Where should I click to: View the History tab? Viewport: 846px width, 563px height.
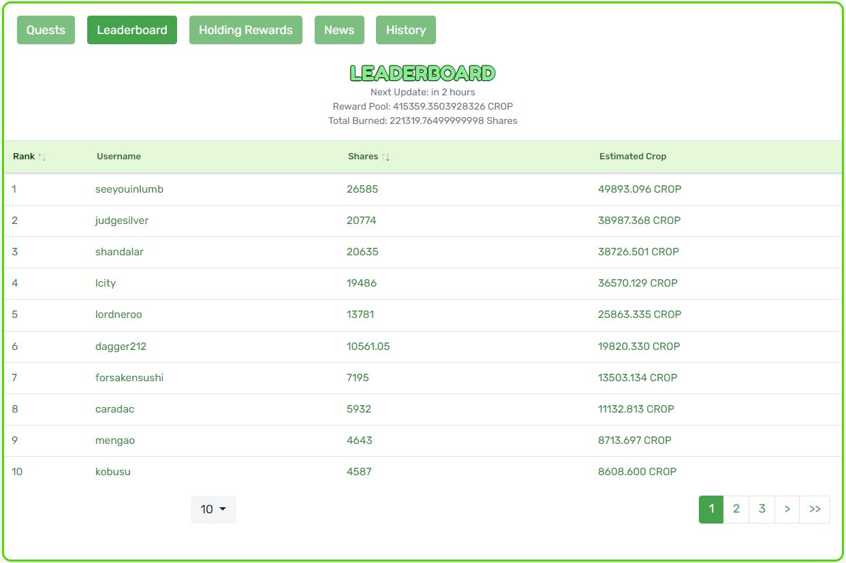click(405, 30)
